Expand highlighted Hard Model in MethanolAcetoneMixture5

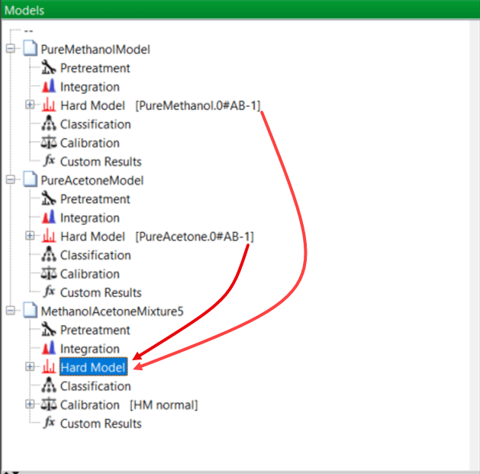click(x=30, y=367)
